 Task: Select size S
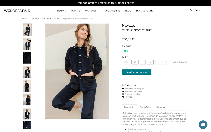[143, 62]
